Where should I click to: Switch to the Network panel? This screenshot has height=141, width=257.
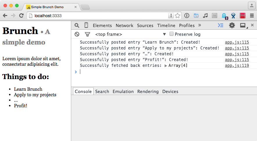coord(124,25)
